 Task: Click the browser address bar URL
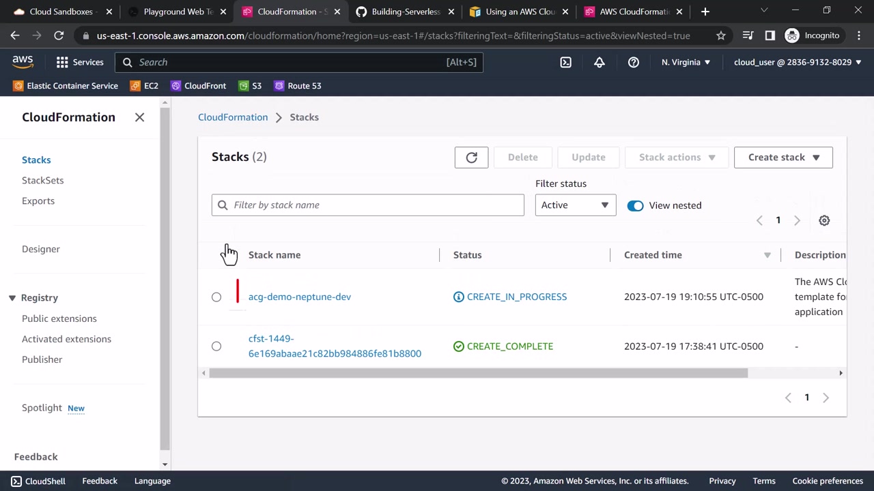coord(393,35)
